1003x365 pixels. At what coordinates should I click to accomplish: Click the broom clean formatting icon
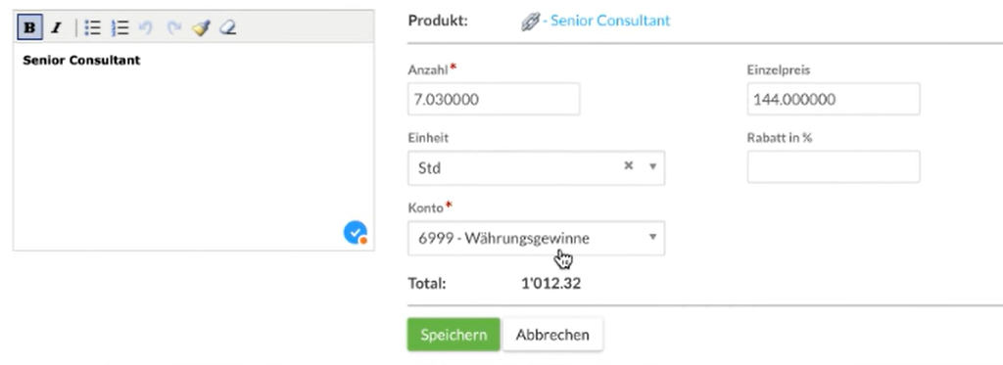pyautogui.click(x=201, y=27)
